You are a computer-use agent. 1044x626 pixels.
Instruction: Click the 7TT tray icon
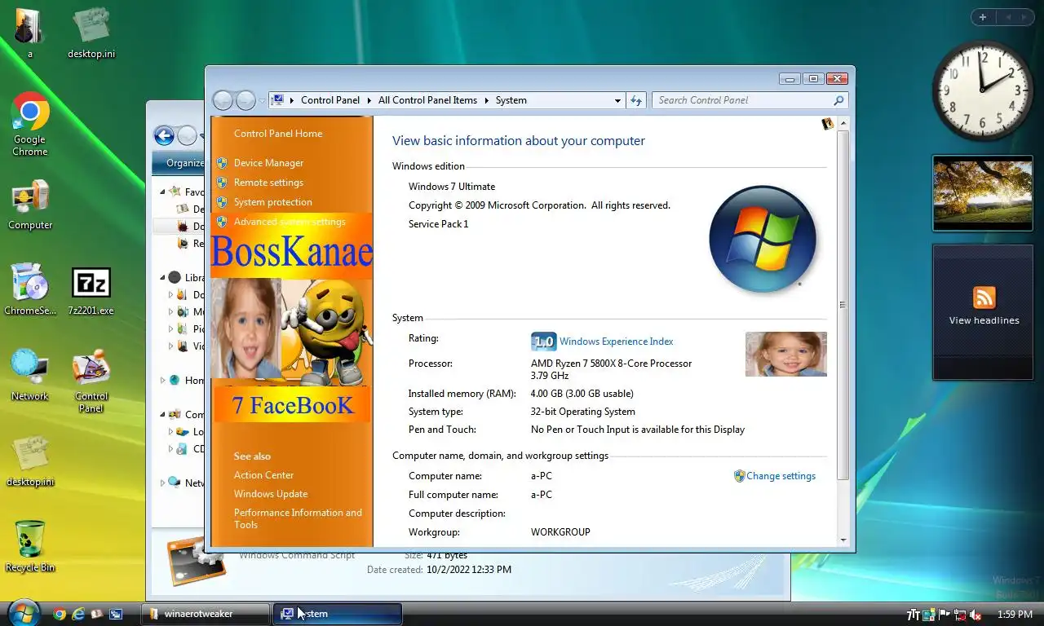coord(913,615)
